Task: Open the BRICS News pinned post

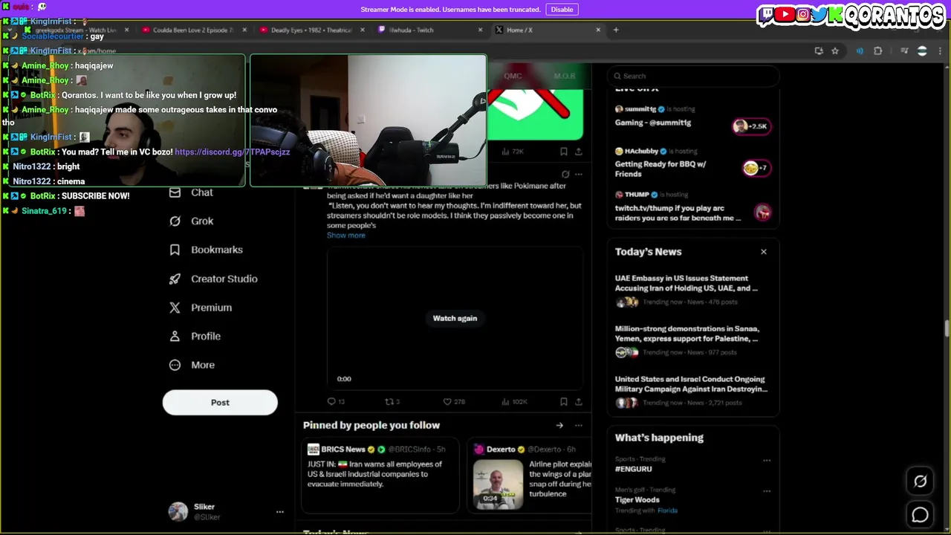Action: coord(380,475)
